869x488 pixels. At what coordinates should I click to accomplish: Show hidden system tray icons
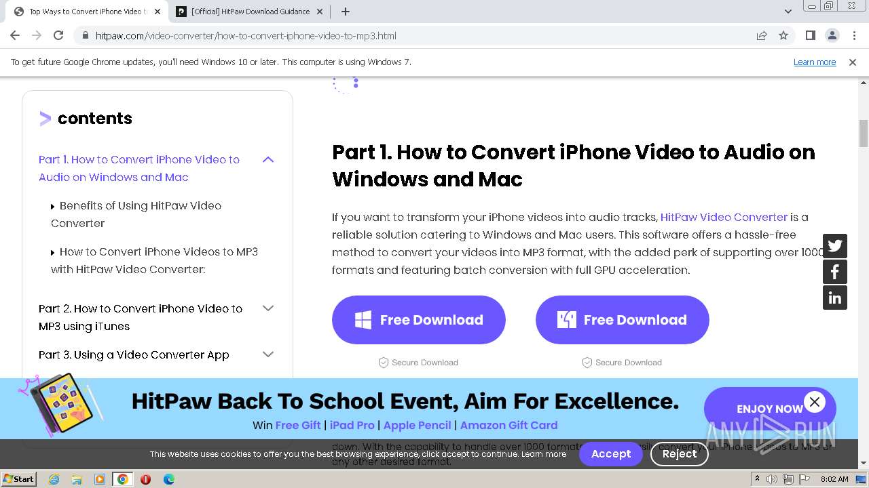pyautogui.click(x=757, y=479)
